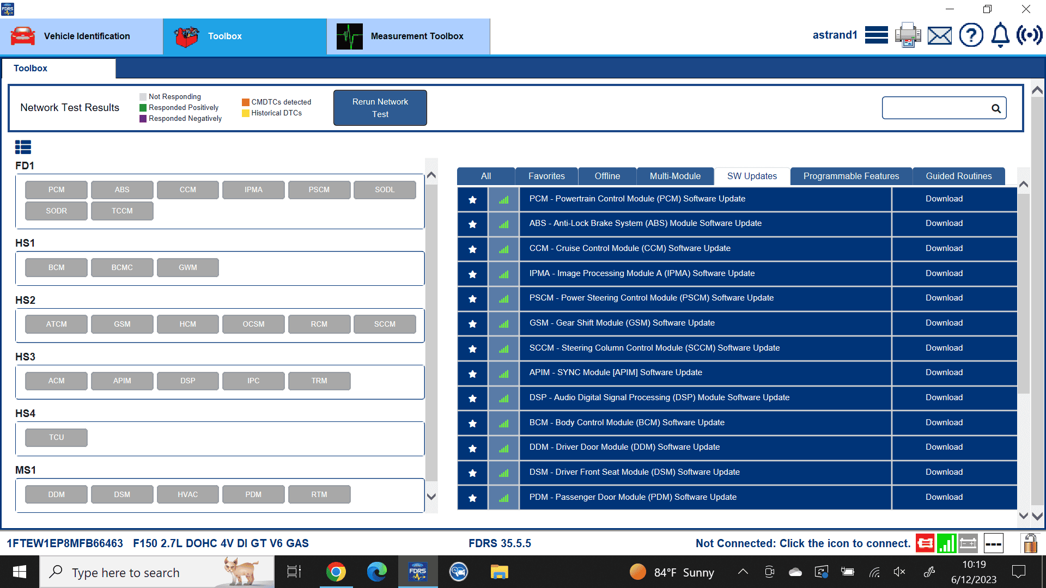
Task: Click down arrow below software updates list
Action: 1024,516
